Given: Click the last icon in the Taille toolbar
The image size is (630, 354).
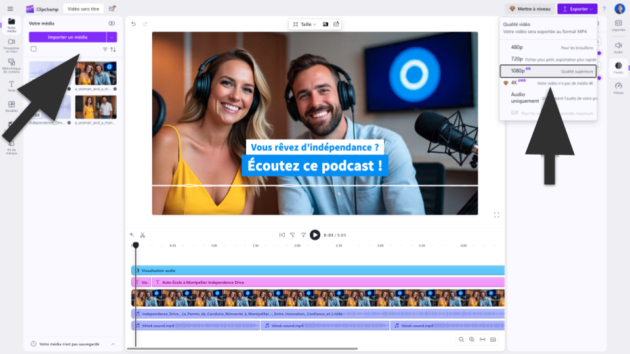Looking at the screenshot, I should (336, 24).
